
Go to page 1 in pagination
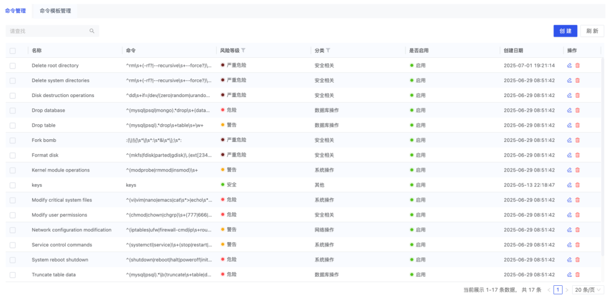click(558, 290)
